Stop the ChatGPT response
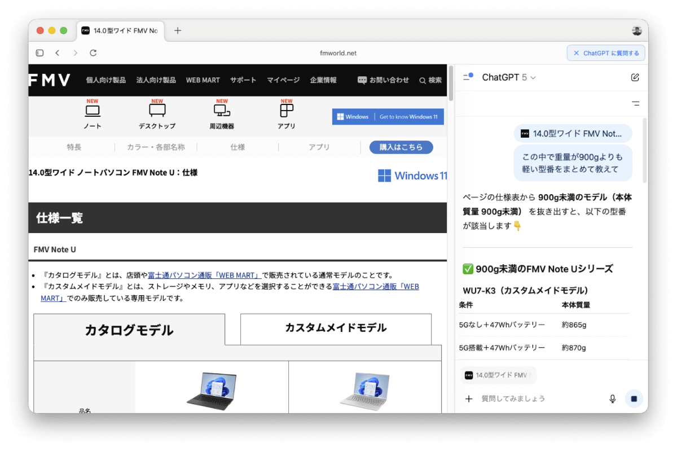 pos(634,399)
